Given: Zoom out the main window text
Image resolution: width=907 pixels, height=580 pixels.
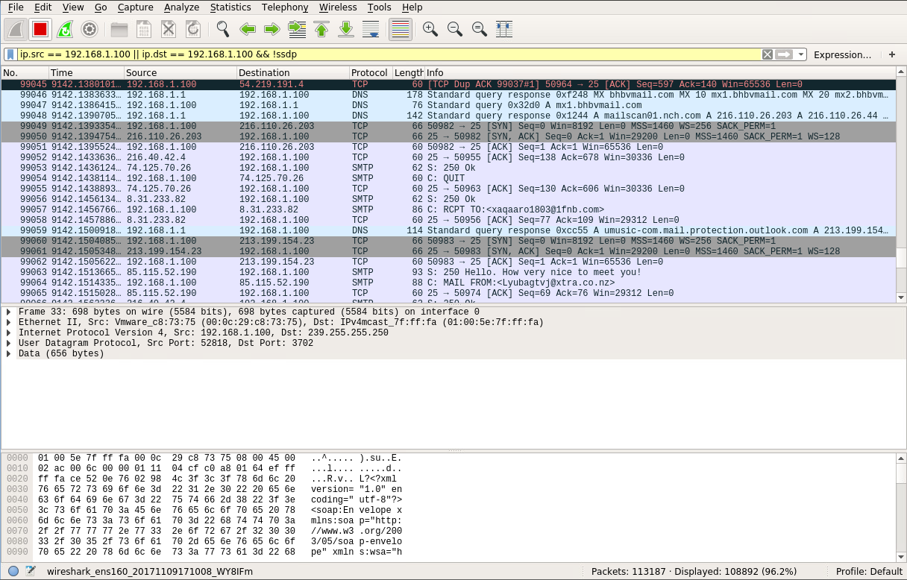Looking at the screenshot, I should coord(455,29).
